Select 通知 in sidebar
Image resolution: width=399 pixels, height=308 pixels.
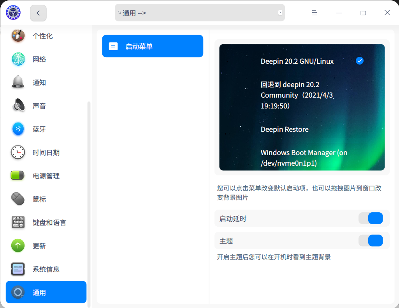click(x=39, y=82)
